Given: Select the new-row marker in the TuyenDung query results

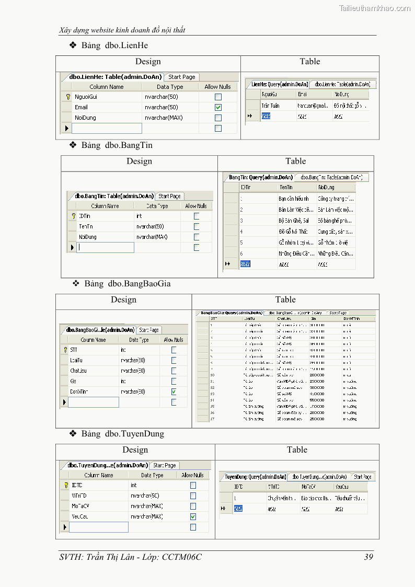Looking at the screenshot, I should point(224,509).
